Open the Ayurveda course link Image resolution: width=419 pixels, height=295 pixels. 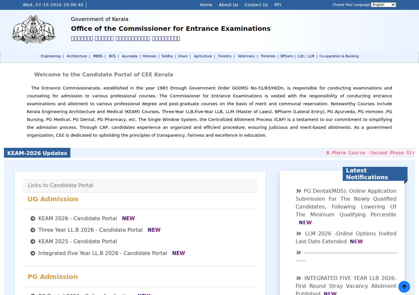(x=130, y=56)
